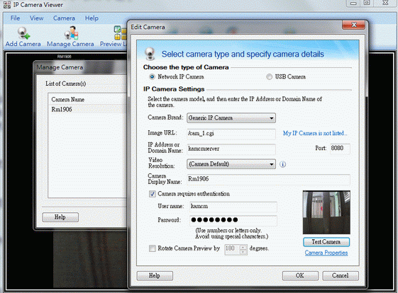Click the rotation degrees value field

point(232,249)
